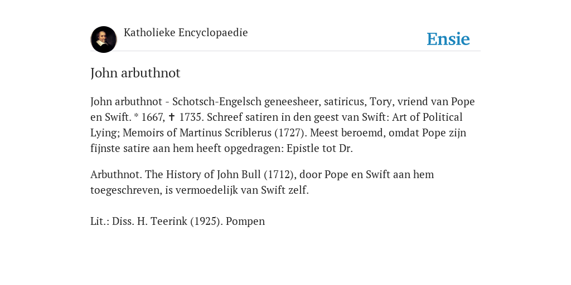
Task: Click the word Schotsch-Engelsch in first paragraph
Action: [217, 102]
